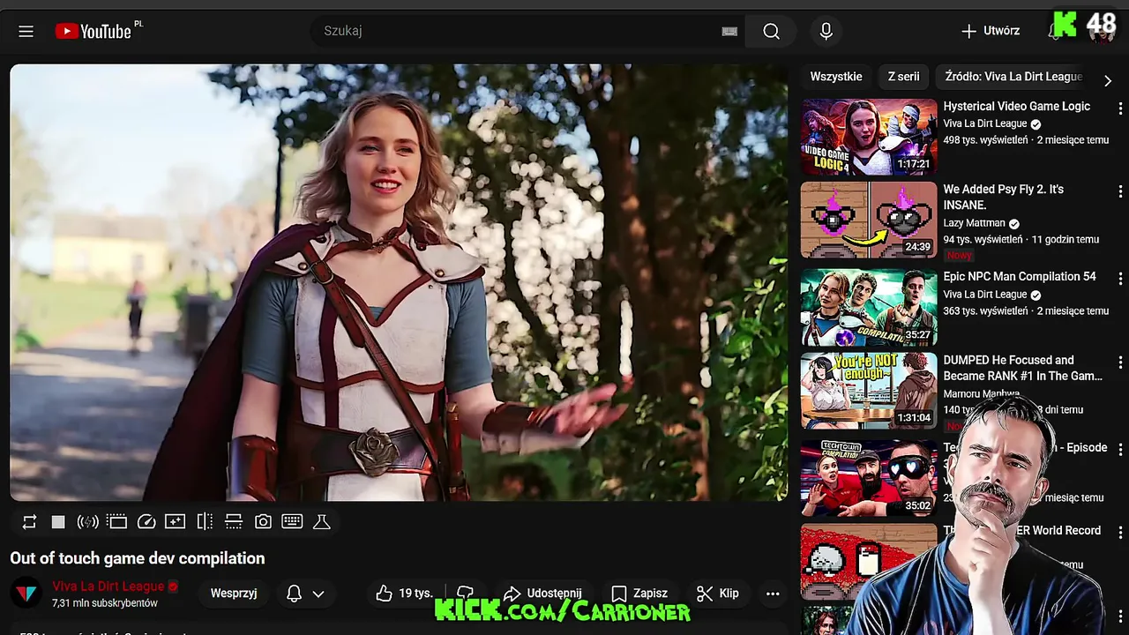Click the Hysterical Video Game Logic title
The width and height of the screenshot is (1129, 635).
1016,106
